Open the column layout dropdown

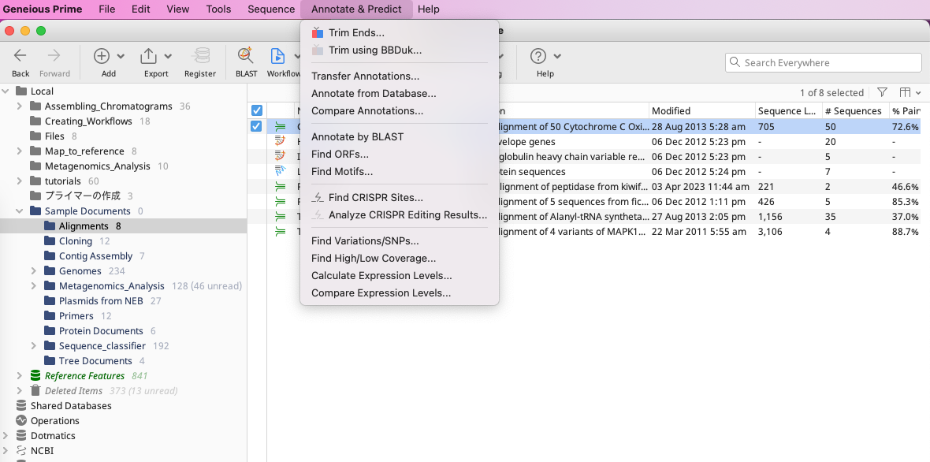click(910, 93)
